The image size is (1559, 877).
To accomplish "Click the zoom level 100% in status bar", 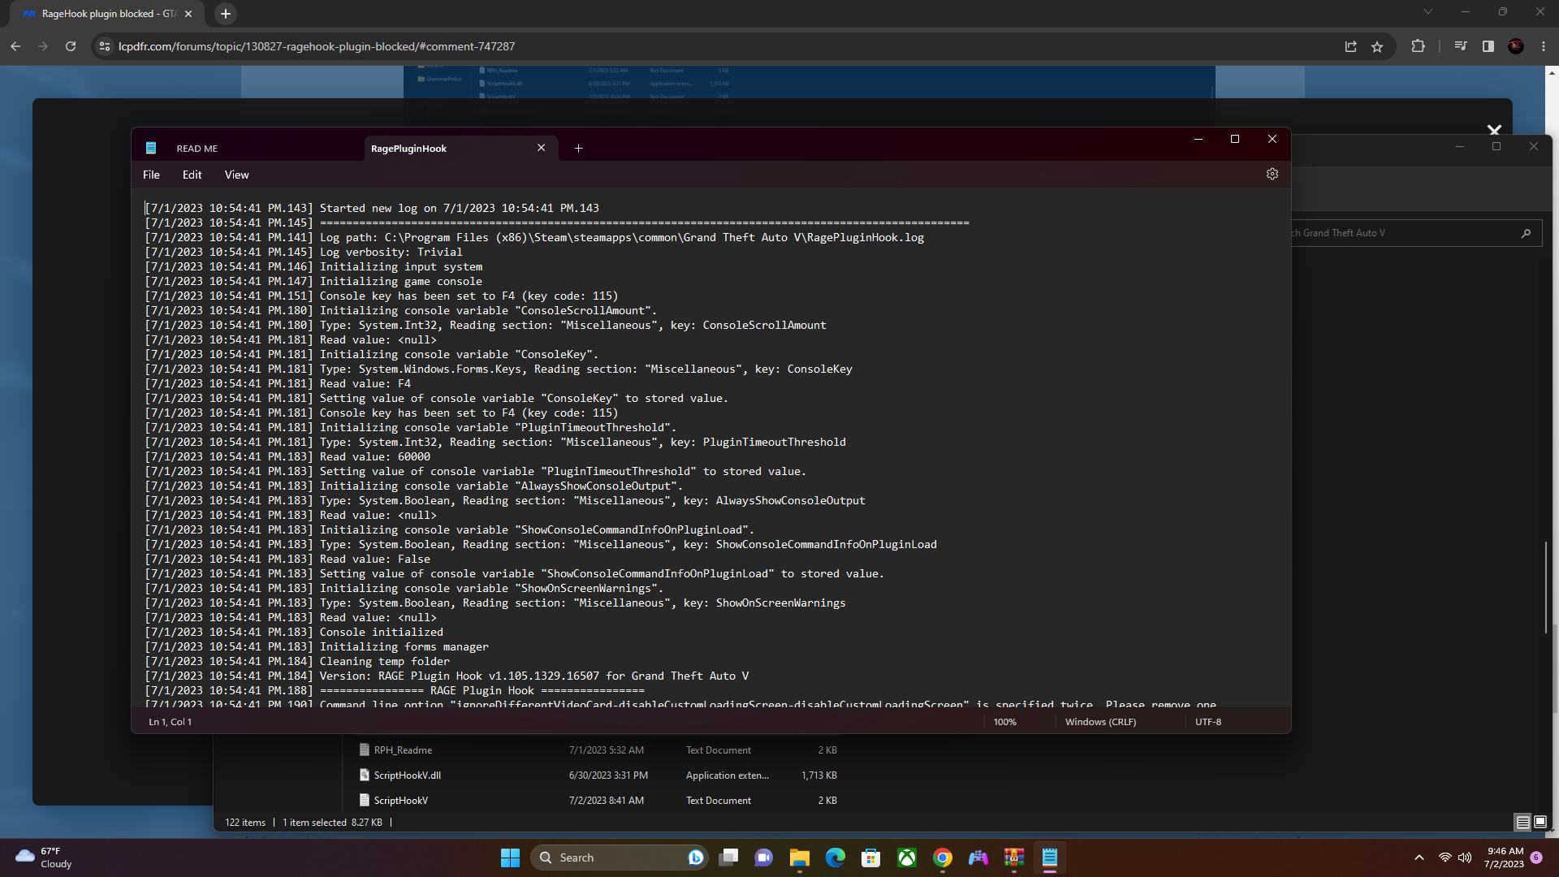I will 1004,722.
